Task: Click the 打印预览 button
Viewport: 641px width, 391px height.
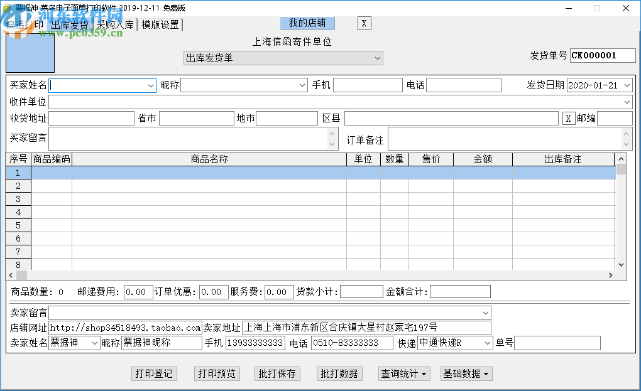Action: 217,373
